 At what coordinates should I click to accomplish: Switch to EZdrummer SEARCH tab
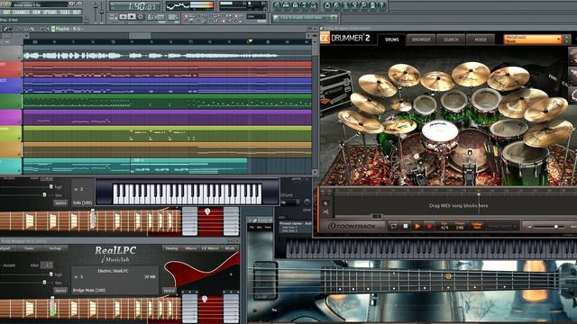[x=451, y=40]
